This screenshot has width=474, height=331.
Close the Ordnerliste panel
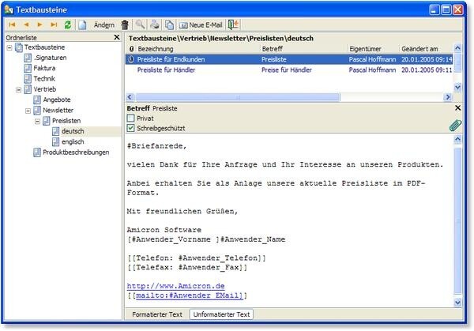pos(116,37)
